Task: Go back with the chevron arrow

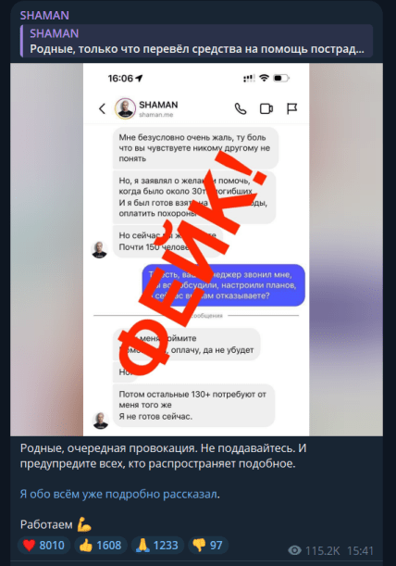Action: (102, 108)
